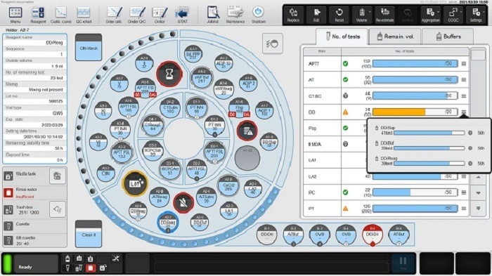Click the Re-estimate toolbar icon
492x276 pixels.
click(x=384, y=15)
